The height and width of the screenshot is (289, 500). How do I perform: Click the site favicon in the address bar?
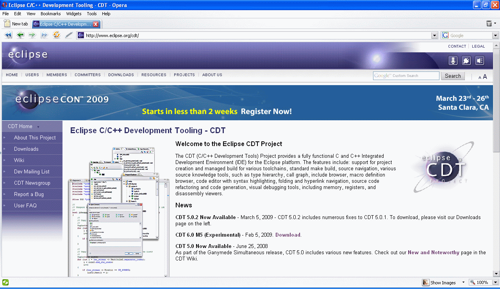click(x=81, y=35)
